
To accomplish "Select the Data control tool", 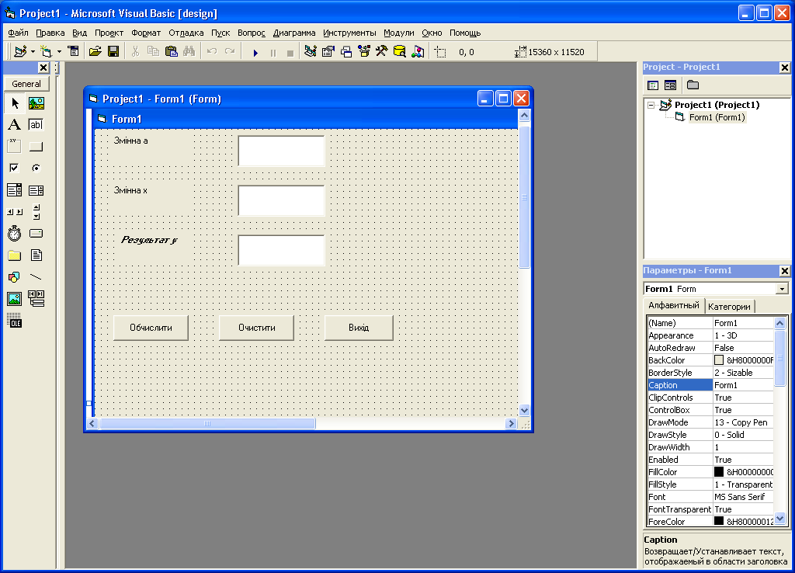I will pyautogui.click(x=36, y=299).
